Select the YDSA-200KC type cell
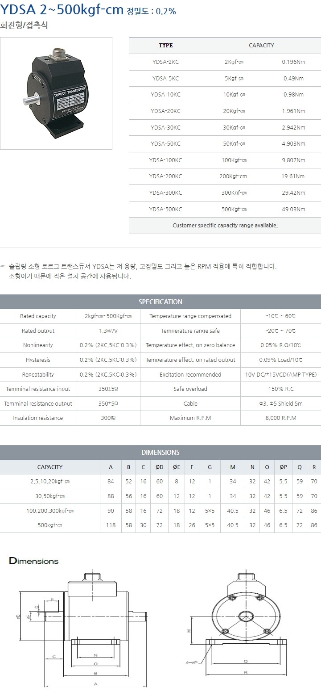The image size is (321, 696). pyautogui.click(x=165, y=176)
